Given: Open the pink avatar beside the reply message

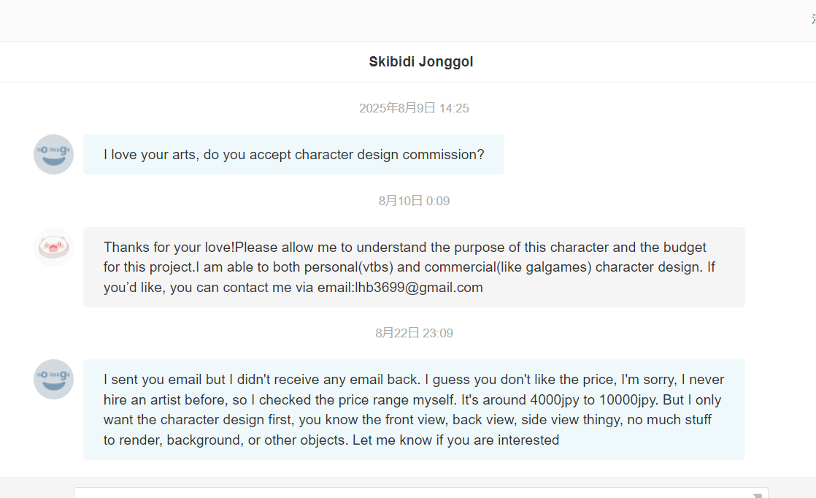Looking at the screenshot, I should tap(53, 247).
